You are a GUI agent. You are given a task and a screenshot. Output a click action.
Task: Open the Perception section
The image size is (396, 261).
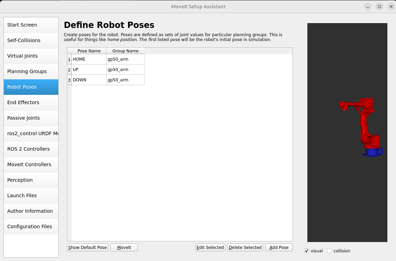click(31, 180)
